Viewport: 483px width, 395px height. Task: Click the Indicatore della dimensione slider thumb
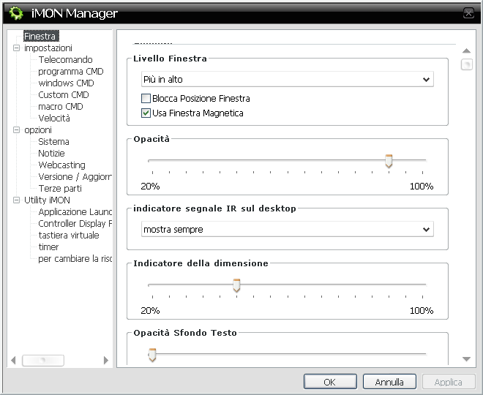[x=236, y=285]
